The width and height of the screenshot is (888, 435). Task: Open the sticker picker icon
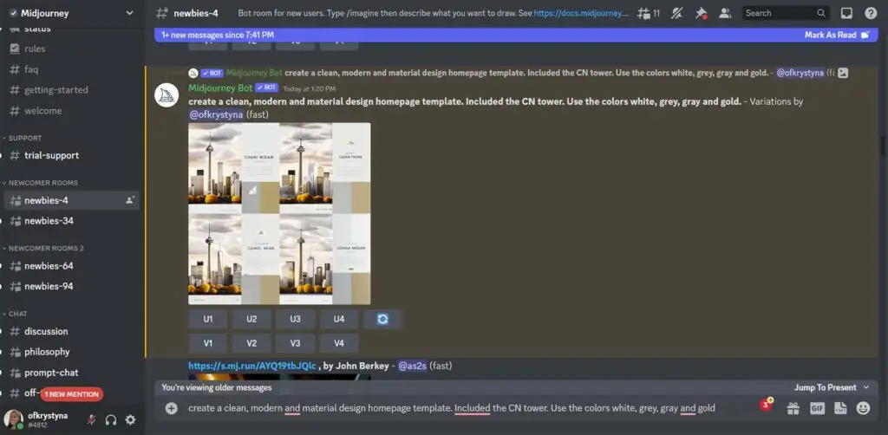pyautogui.click(x=840, y=408)
